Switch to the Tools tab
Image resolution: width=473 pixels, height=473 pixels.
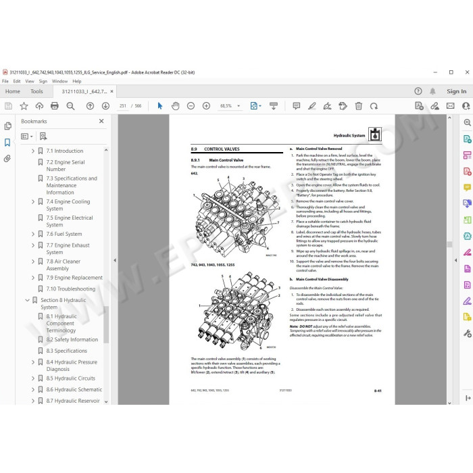coord(36,91)
